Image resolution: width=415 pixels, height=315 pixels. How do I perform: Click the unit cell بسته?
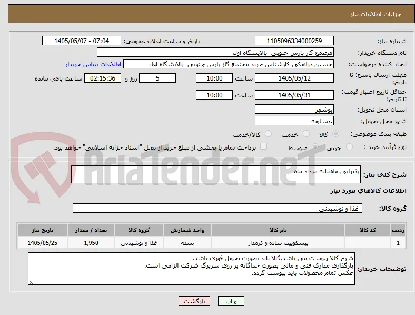(187, 243)
